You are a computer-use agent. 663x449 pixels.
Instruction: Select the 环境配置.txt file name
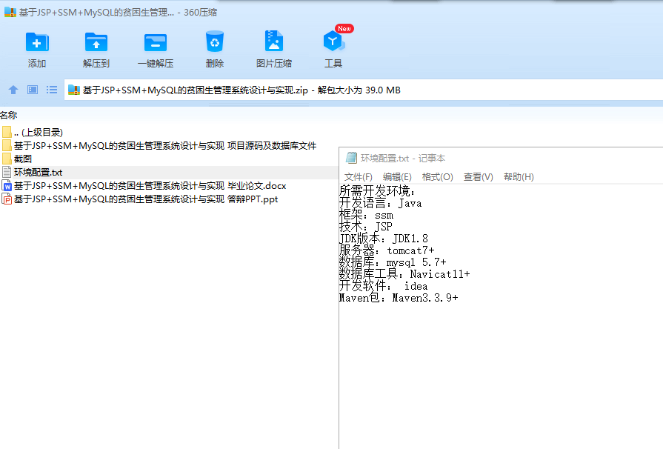pos(38,172)
